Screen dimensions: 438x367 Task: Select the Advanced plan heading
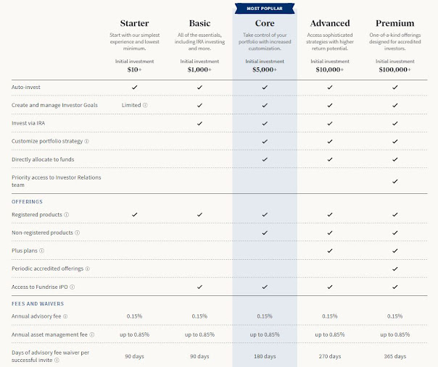pos(330,23)
